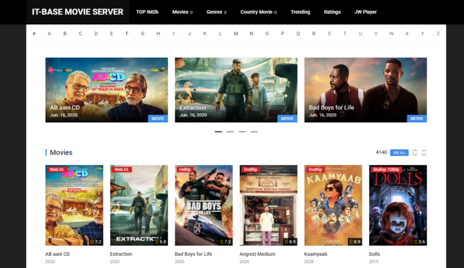Viewport: 464px width, 268px height.
Task: Filter movies by letter D
Action: [x=96, y=34]
